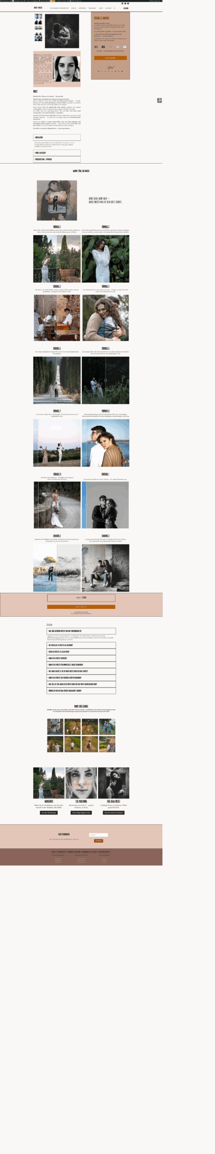215x1154 pixels.
Task: Open the shopping cart icon in navigation
Action: click(114, 8)
